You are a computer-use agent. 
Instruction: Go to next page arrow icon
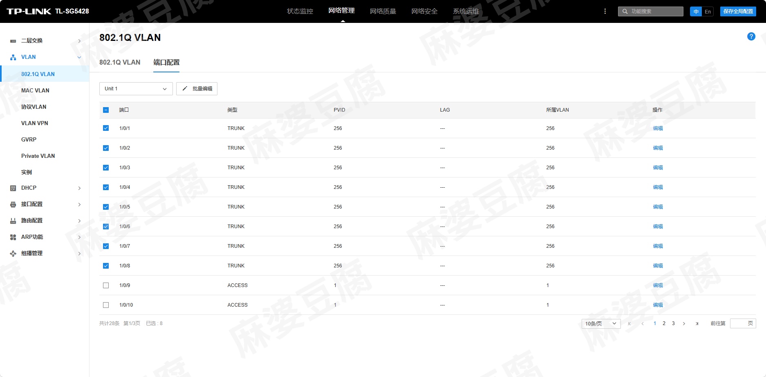click(684, 323)
